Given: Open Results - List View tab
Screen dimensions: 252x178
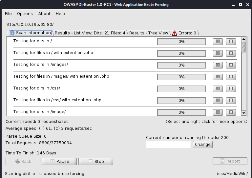Looking at the screenshot, I should 90,33.
